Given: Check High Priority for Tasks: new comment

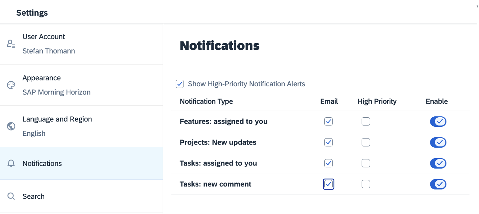Looking at the screenshot, I should click(366, 184).
